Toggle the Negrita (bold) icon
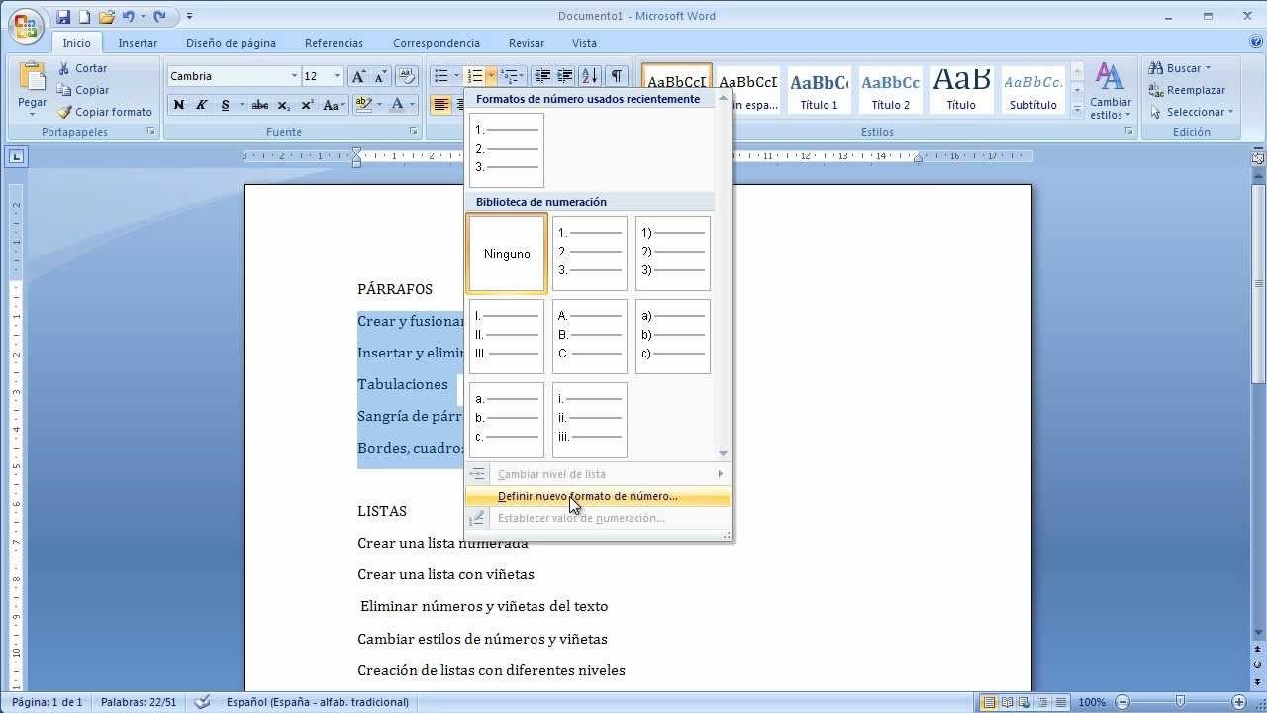Image resolution: width=1267 pixels, height=713 pixels. tap(179, 105)
